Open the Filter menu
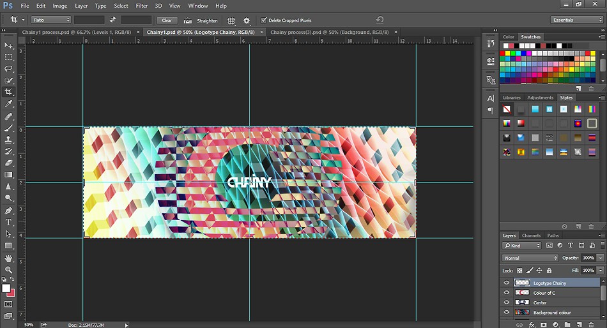The height and width of the screenshot is (328, 607). coord(141,6)
